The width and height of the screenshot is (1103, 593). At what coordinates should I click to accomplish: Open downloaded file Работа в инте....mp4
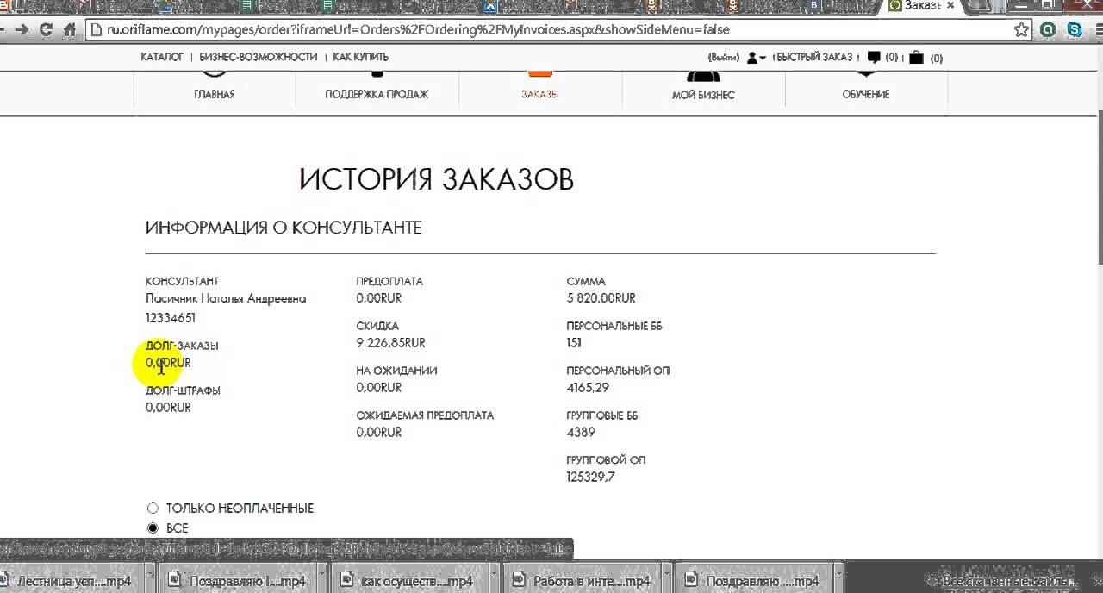[x=584, y=582]
